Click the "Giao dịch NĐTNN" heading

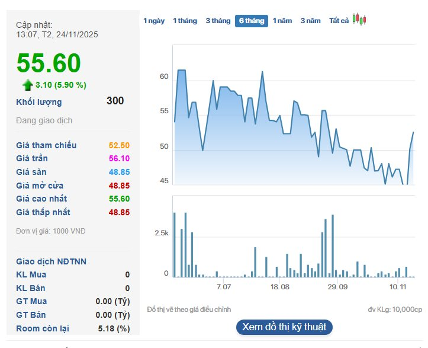(50, 261)
